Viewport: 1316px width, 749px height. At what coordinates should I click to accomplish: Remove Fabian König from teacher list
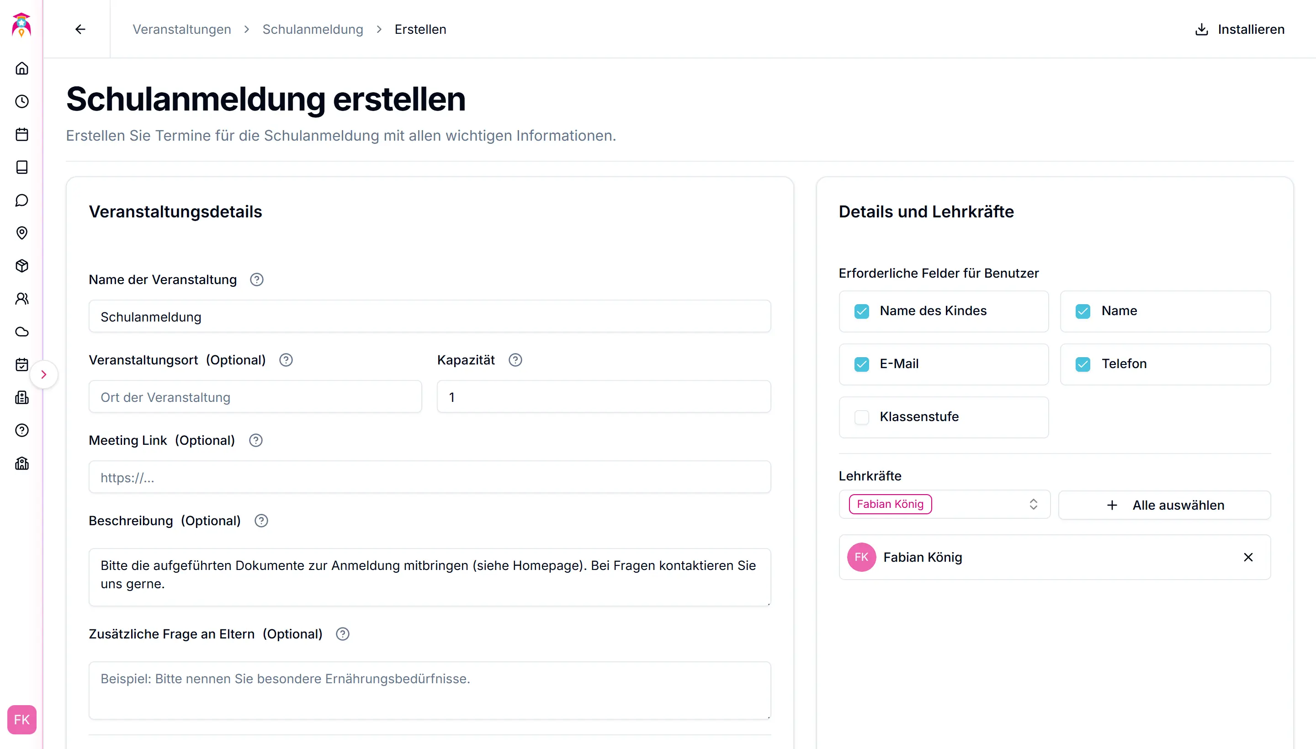pyautogui.click(x=1248, y=557)
